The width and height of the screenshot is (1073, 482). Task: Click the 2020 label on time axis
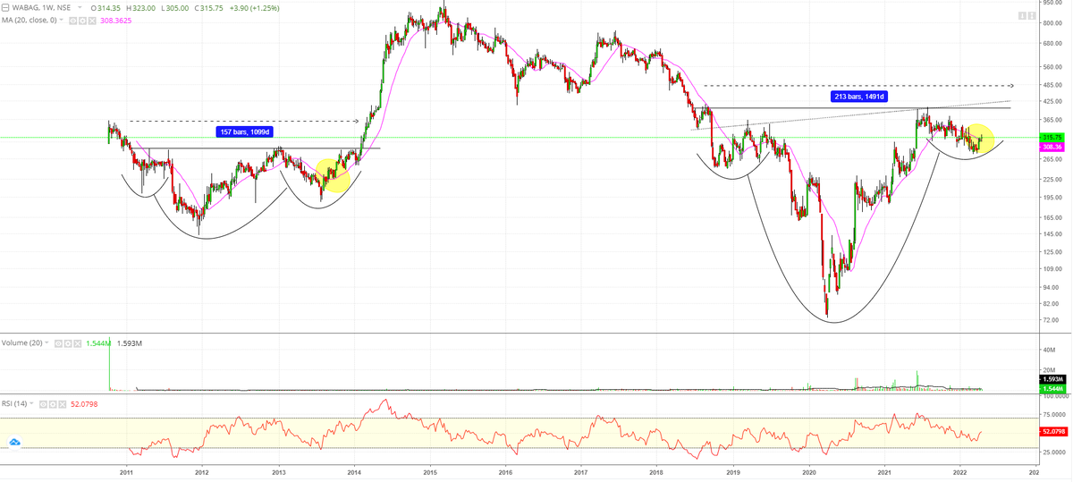(x=809, y=470)
